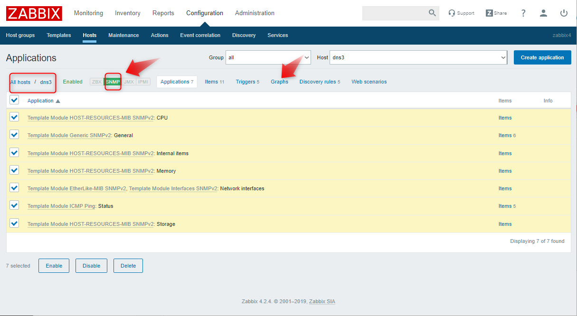Click the JMX availability badge
Screen dimensions: 577x316
(x=129, y=82)
